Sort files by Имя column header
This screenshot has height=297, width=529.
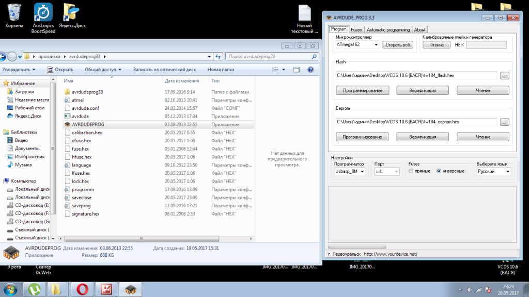(x=69, y=81)
